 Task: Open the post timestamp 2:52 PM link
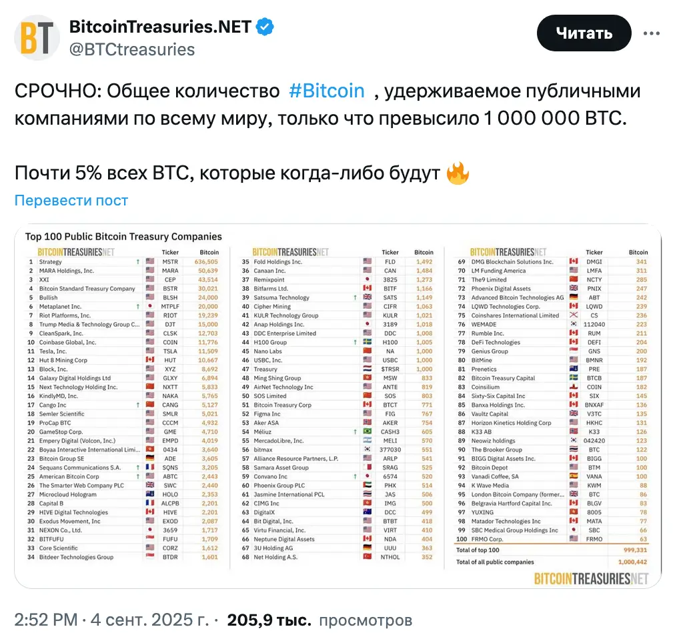pos(45,620)
